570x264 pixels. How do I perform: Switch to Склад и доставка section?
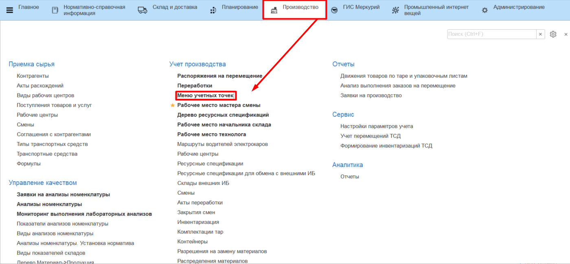point(175,7)
